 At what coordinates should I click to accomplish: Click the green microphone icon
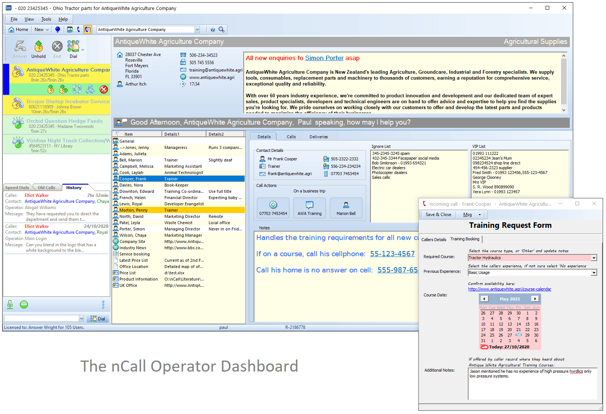point(10,305)
